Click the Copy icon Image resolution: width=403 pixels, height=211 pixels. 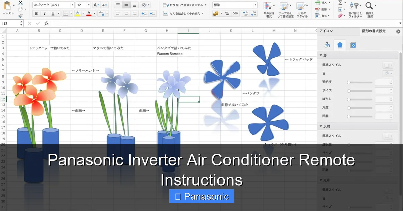click(x=20, y=9)
